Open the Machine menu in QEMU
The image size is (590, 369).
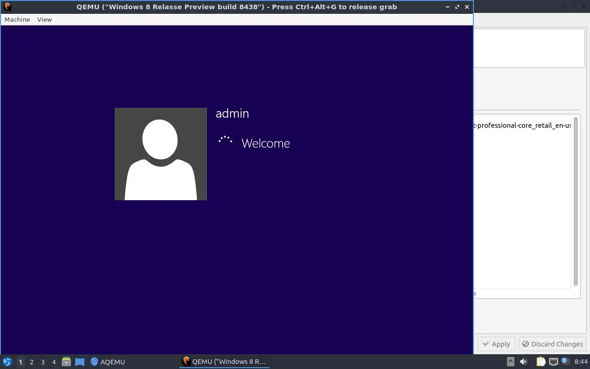[x=17, y=19]
